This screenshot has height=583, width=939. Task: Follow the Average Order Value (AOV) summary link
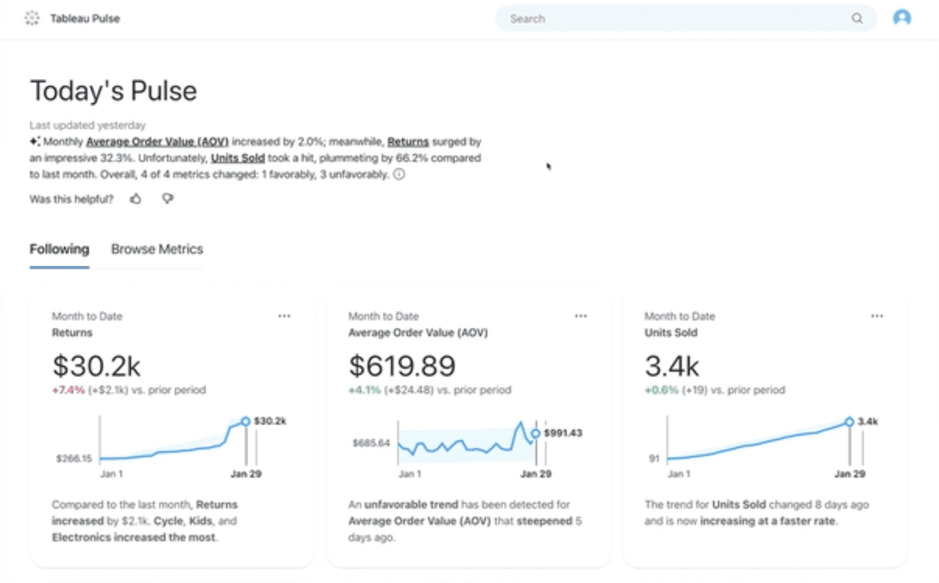coord(158,141)
